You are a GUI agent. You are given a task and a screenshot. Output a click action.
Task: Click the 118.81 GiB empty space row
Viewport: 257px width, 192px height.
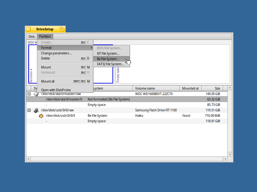click(x=127, y=121)
